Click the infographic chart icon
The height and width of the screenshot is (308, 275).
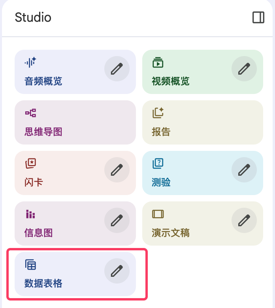(30, 214)
